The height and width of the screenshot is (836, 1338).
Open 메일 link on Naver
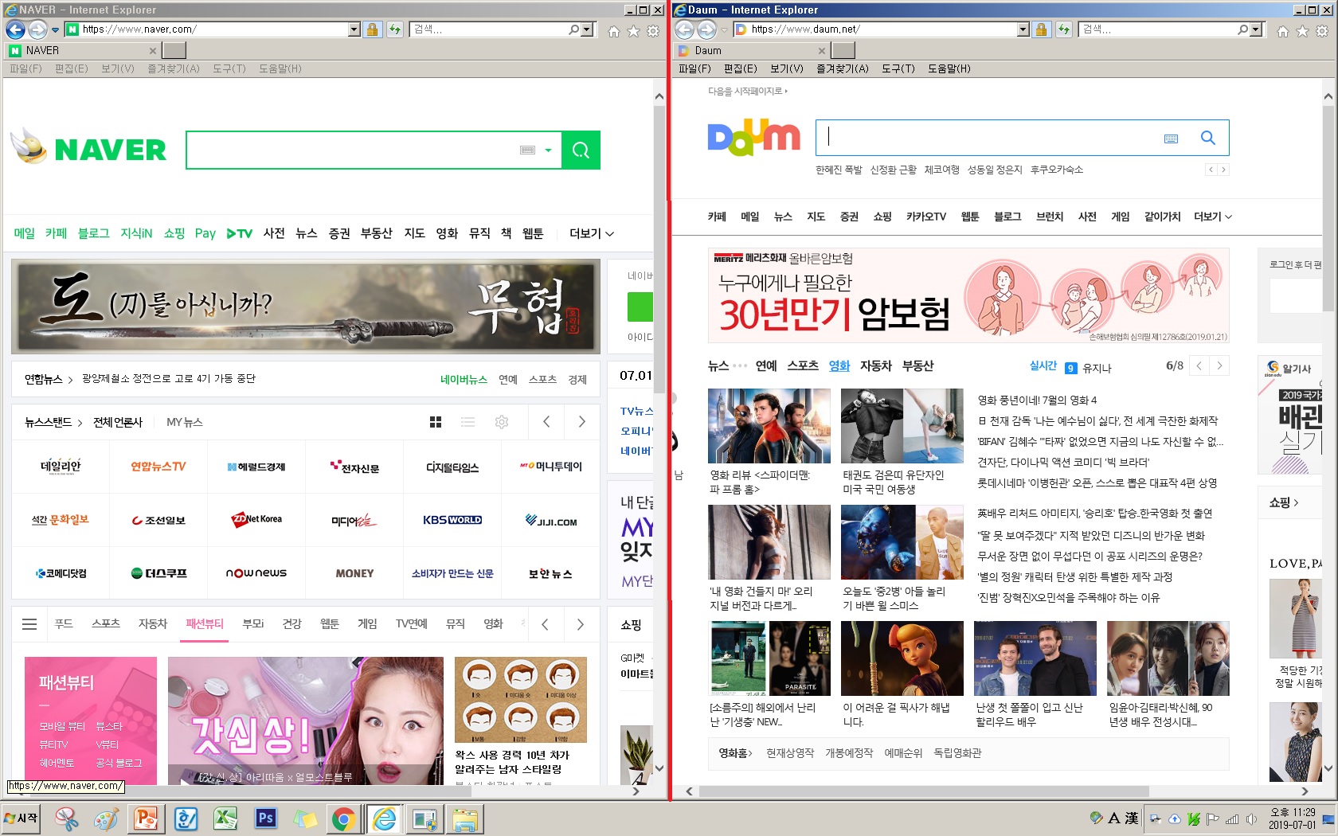[24, 233]
